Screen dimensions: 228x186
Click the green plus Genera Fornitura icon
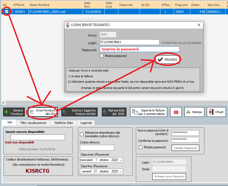(7, 112)
